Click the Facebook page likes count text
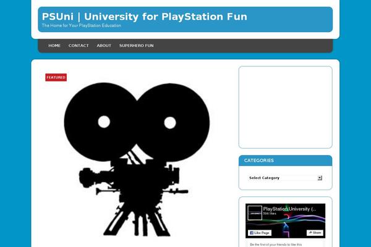 tap(270, 214)
